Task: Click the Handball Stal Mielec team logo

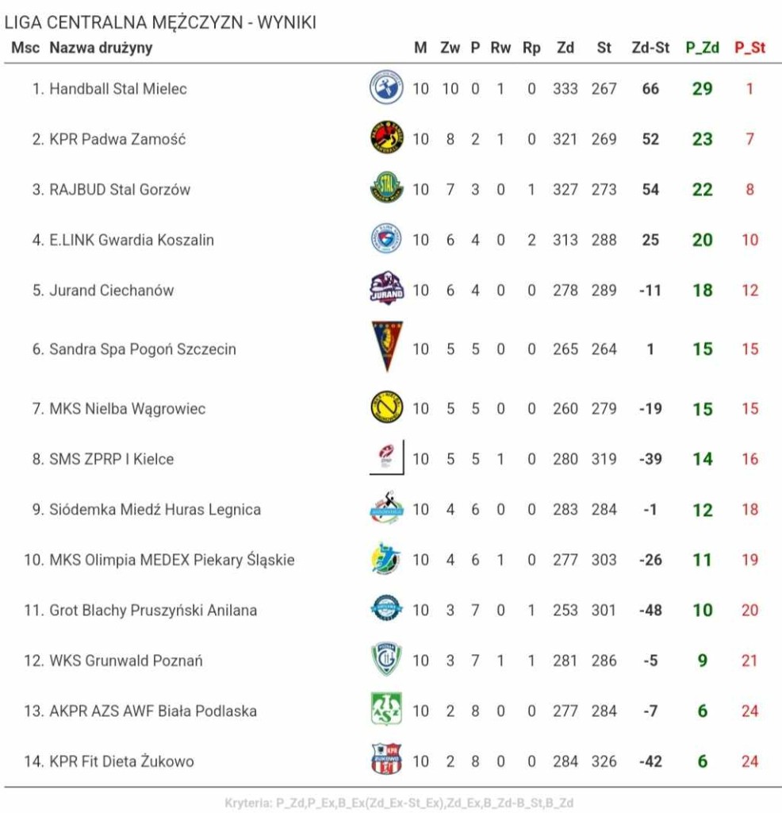Action: coord(386,87)
